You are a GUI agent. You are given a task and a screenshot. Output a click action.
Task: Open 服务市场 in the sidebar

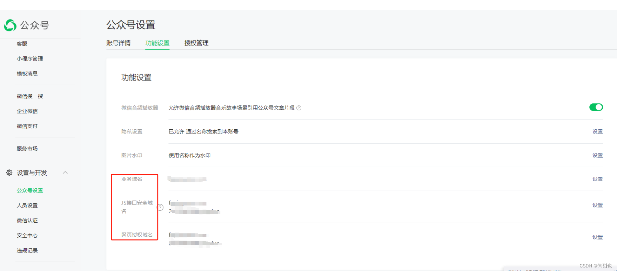27,148
